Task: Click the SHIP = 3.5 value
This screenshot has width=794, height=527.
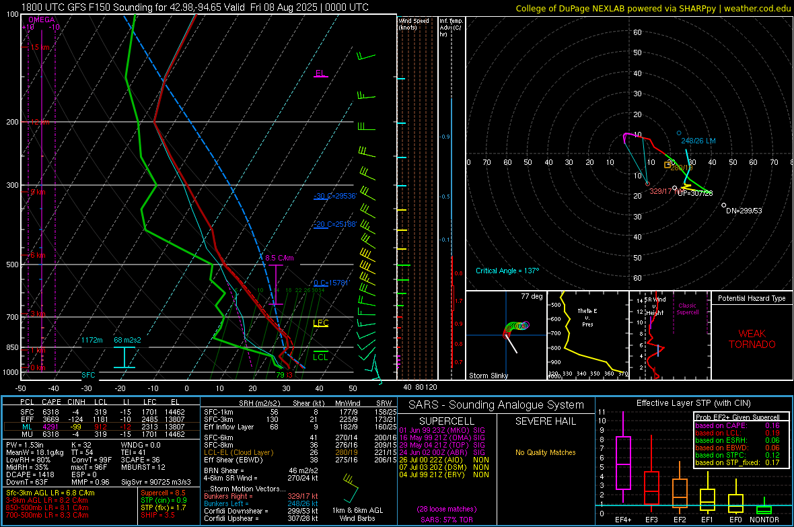Action: tap(157, 515)
